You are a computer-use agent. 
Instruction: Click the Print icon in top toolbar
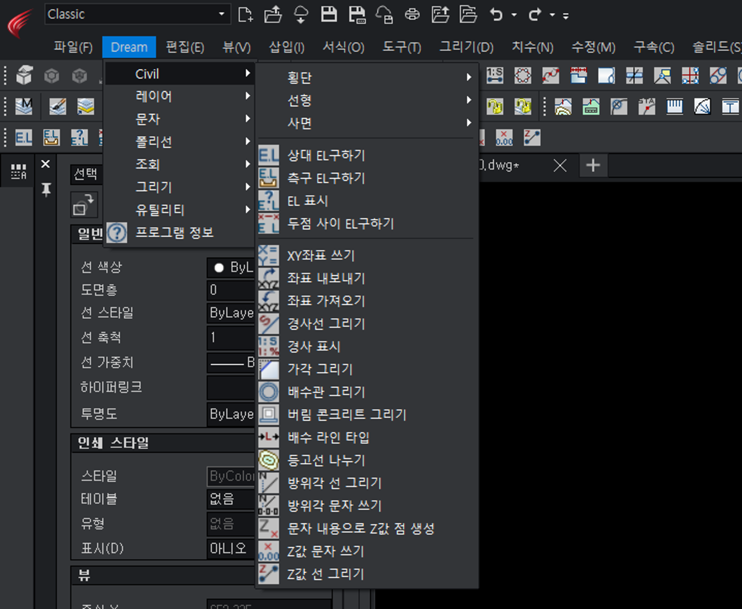[412, 15]
